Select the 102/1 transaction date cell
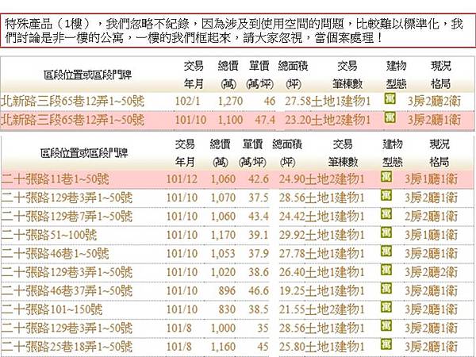Screen dimensions: 476x357 187,101
